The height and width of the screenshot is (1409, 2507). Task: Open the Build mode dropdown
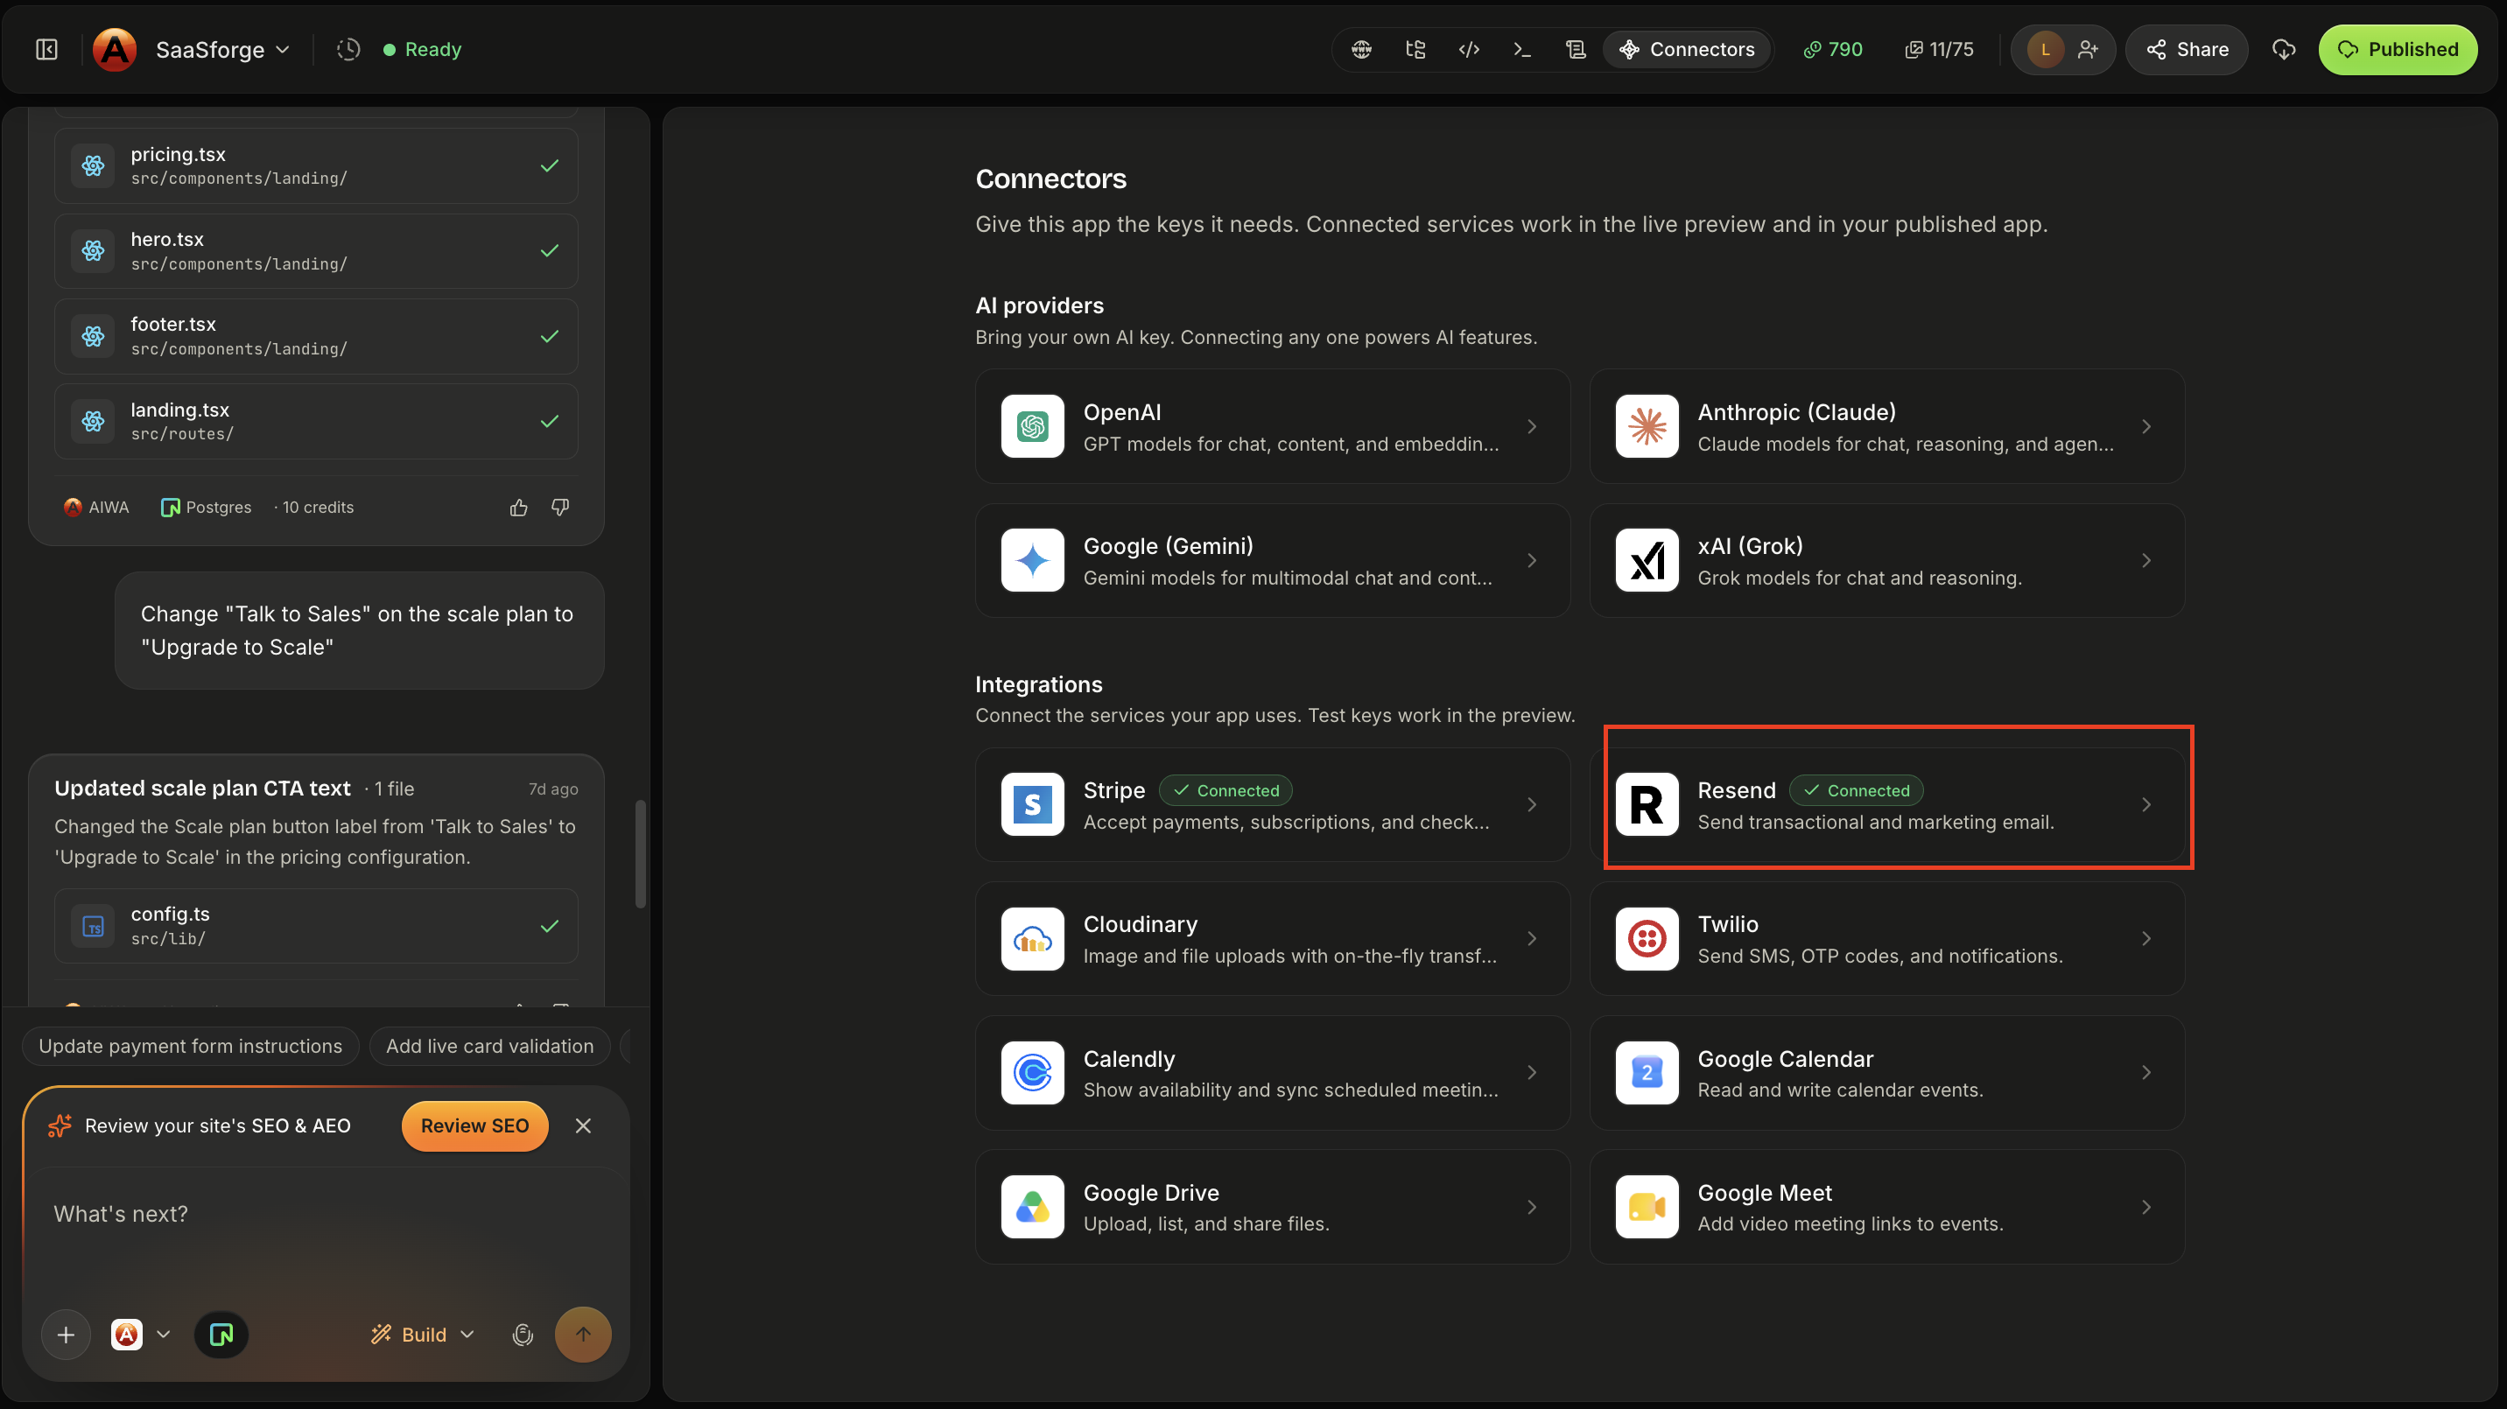tap(424, 1335)
